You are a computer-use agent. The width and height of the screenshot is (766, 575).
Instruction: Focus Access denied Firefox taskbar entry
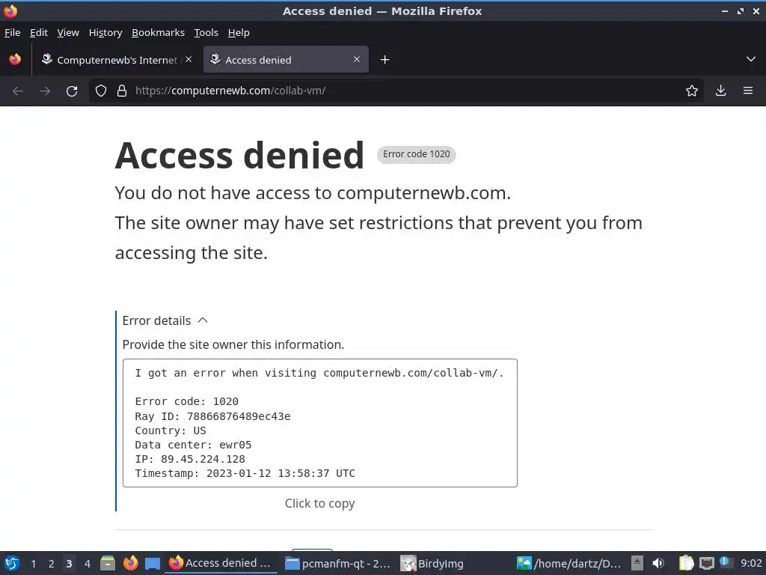pos(221,563)
